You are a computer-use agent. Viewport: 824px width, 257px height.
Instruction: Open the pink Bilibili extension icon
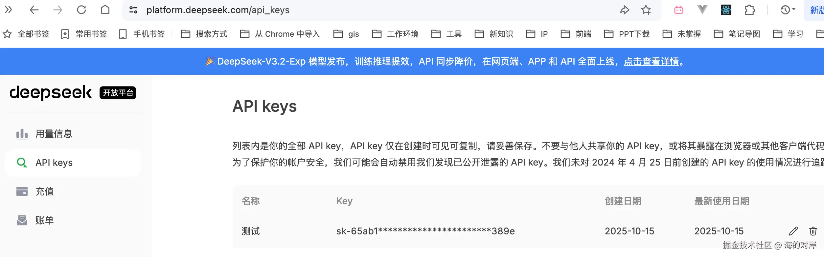point(679,10)
